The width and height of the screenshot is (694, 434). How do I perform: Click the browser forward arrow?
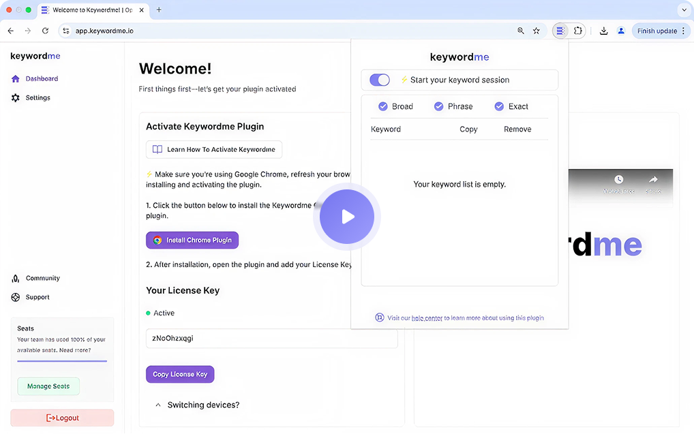click(28, 31)
